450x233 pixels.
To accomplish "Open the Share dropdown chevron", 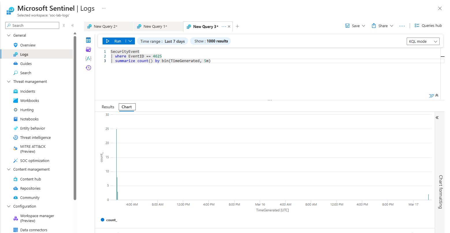I will pos(392,26).
